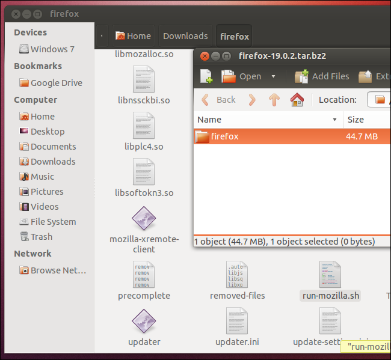Open archive button in toolbar

pos(241,76)
